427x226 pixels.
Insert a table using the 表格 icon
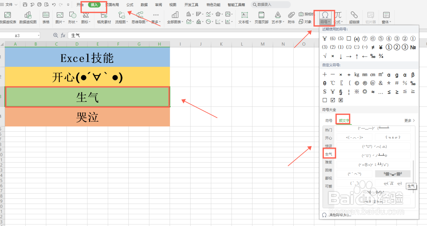click(x=46, y=17)
